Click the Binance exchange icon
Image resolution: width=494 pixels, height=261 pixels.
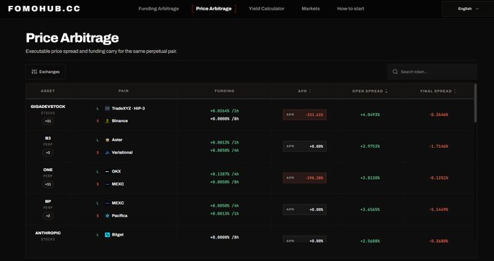point(107,121)
